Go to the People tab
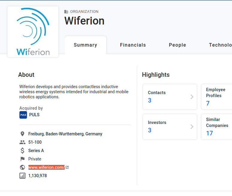Viewport: 232px width, 196px height. 178,45
